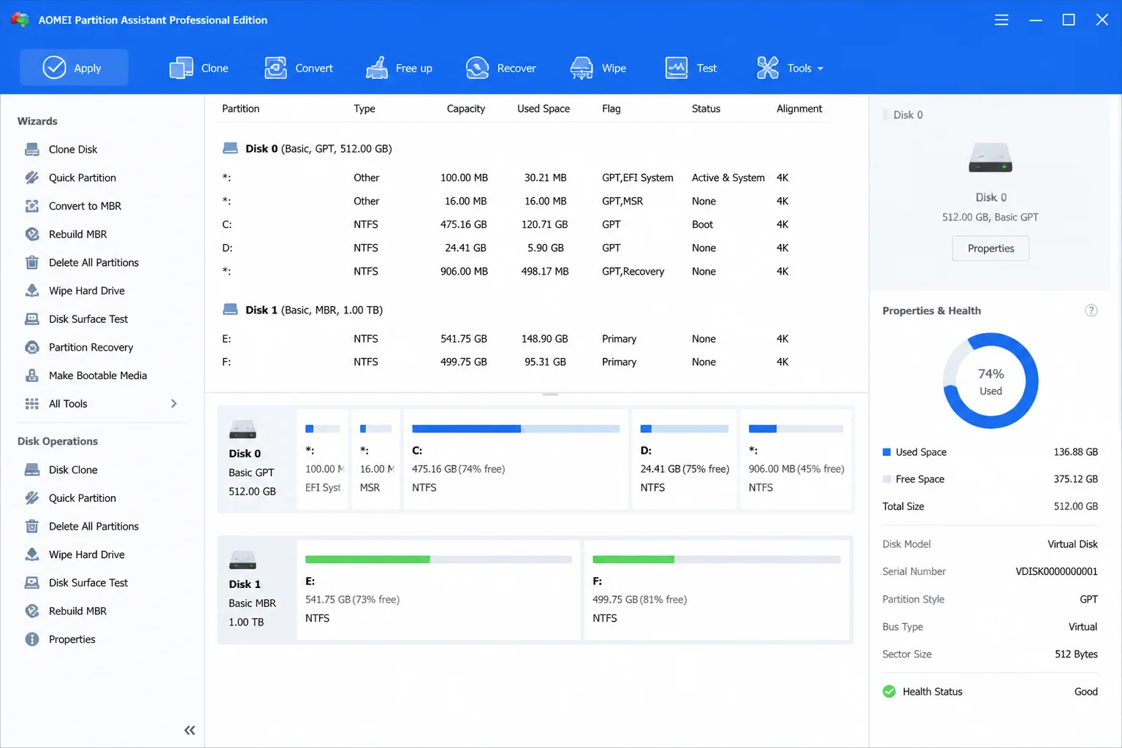Select D: partition block in disk map
Screen dimensions: 1122x748
pyautogui.click(x=684, y=459)
